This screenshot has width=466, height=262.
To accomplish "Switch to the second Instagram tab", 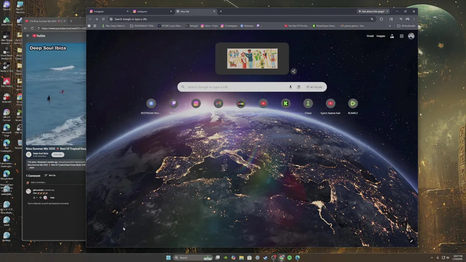I will [x=152, y=11].
